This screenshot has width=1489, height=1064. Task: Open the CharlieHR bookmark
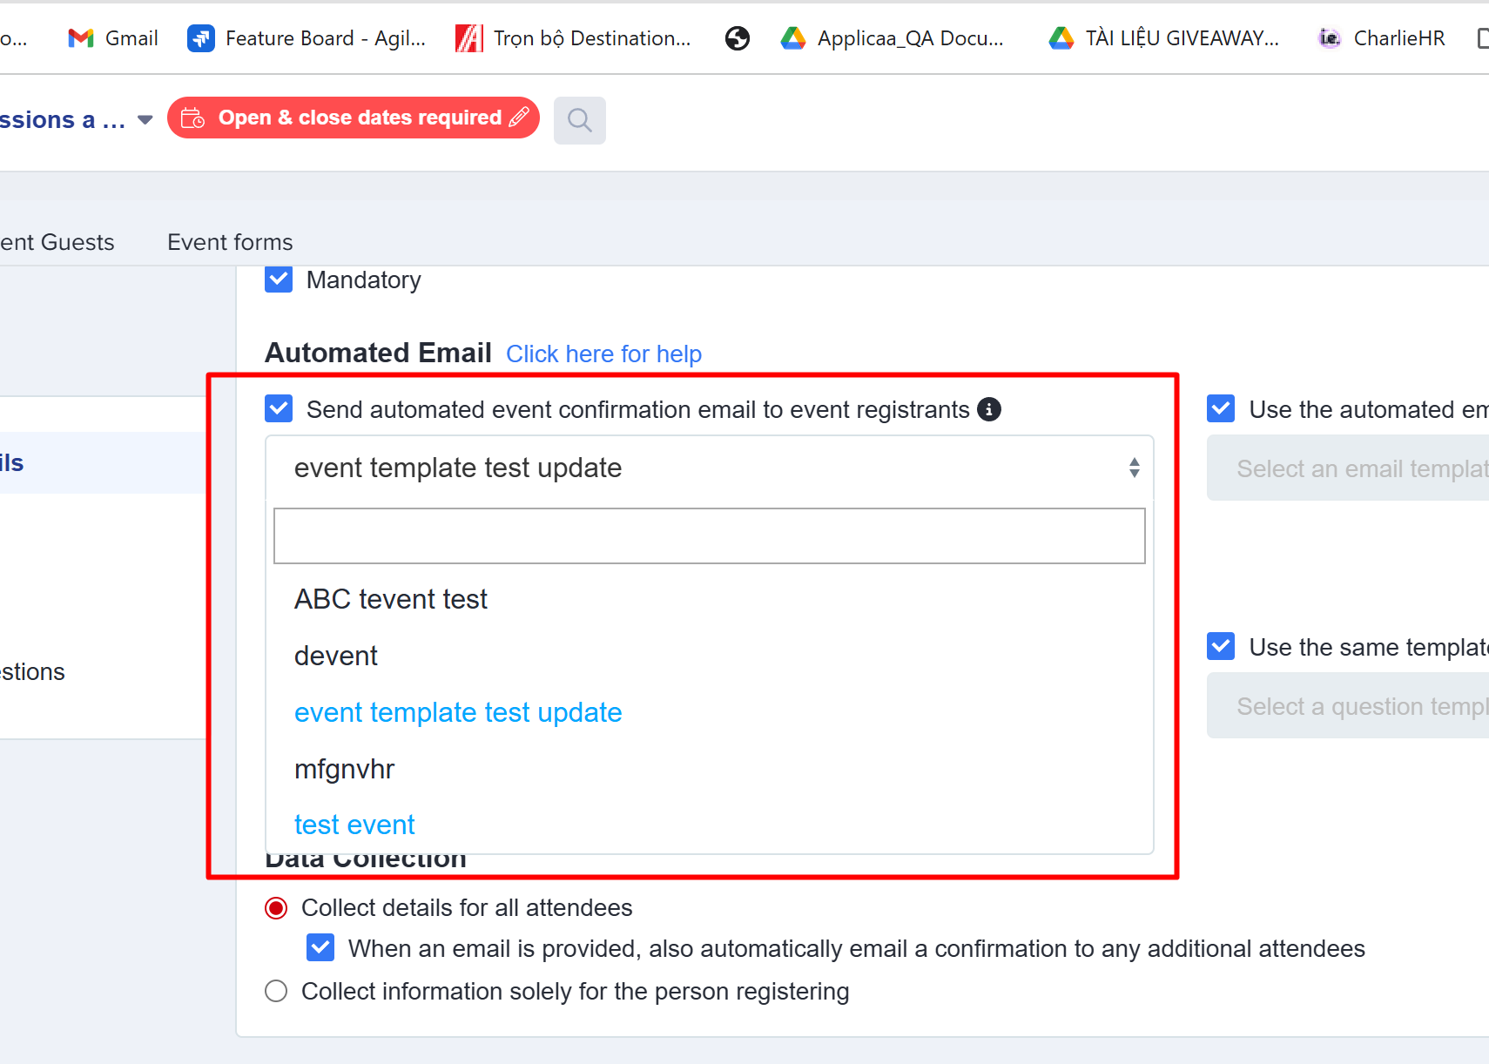click(1380, 37)
